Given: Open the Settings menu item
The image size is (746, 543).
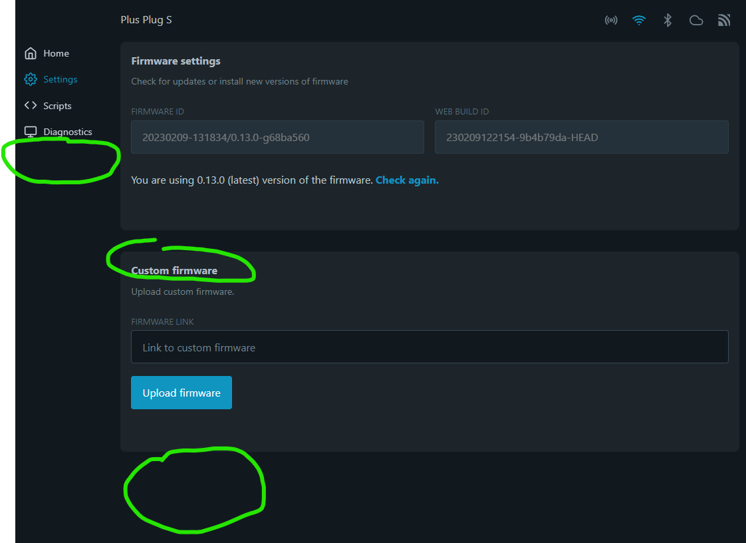Looking at the screenshot, I should [61, 79].
